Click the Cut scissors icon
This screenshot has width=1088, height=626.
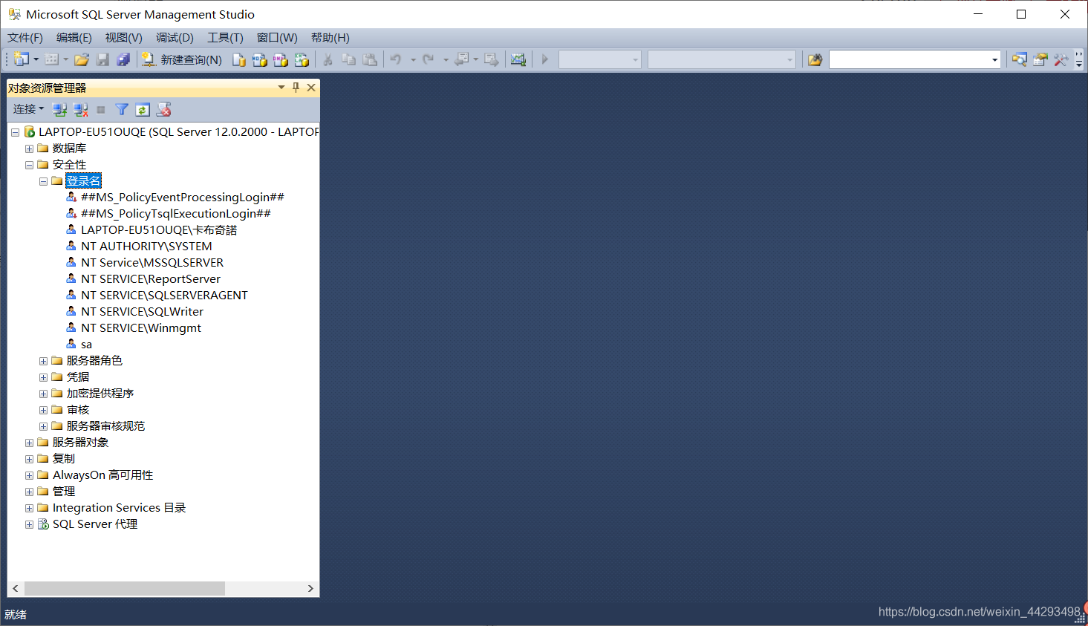point(328,59)
